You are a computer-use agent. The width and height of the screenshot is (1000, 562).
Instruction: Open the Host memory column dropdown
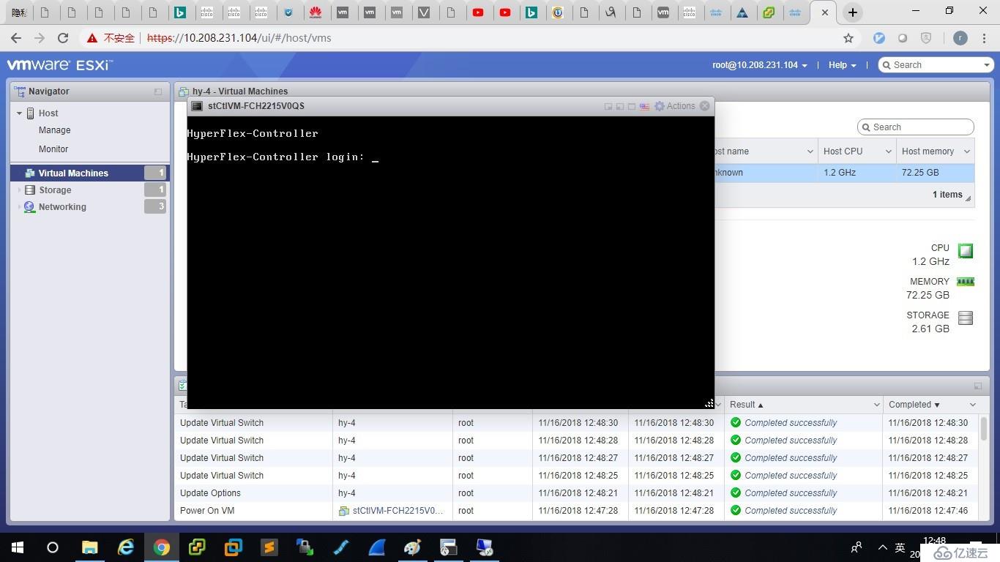tap(966, 151)
